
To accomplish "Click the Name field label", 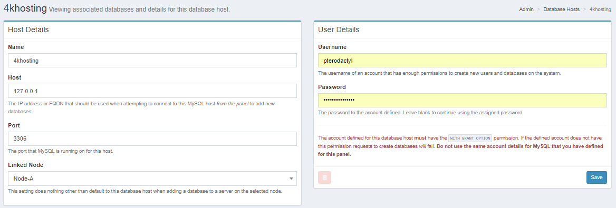I will click(16, 47).
